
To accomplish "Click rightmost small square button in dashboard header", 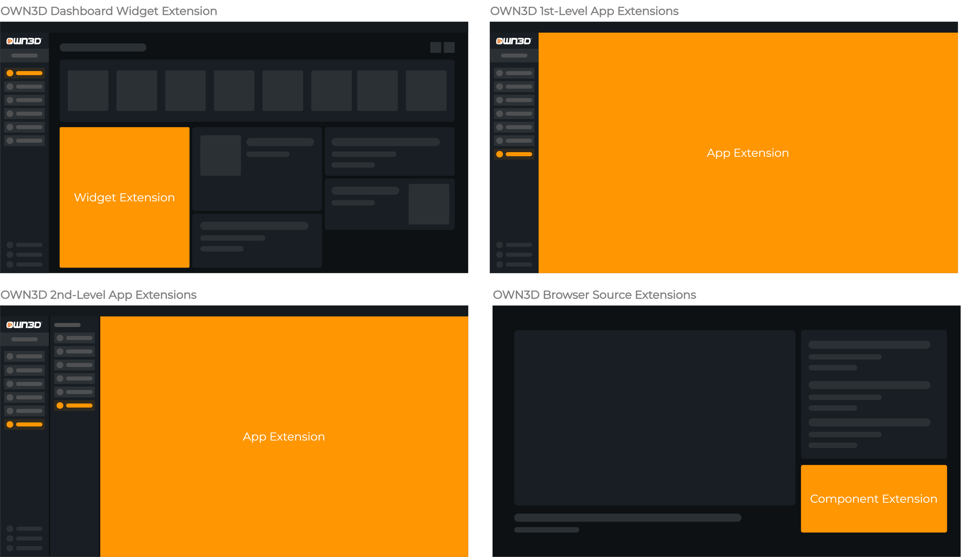I will (449, 47).
